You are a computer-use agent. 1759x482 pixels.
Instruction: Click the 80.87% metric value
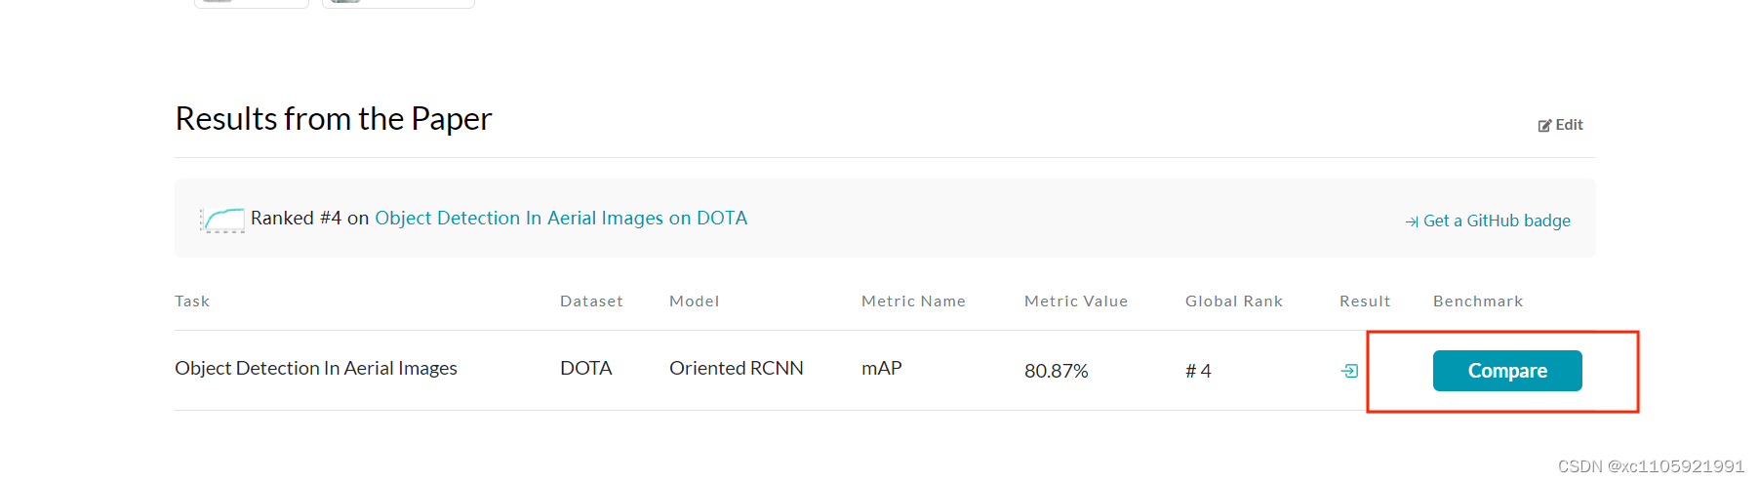(x=1056, y=371)
